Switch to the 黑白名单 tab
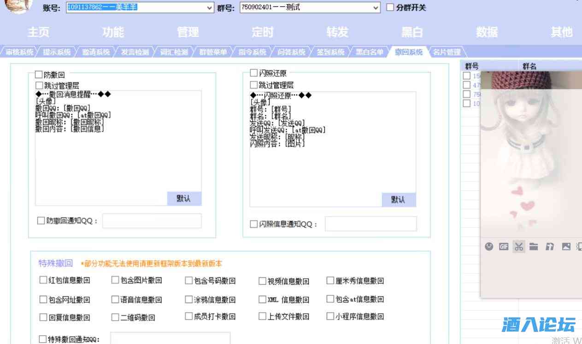 tap(369, 52)
